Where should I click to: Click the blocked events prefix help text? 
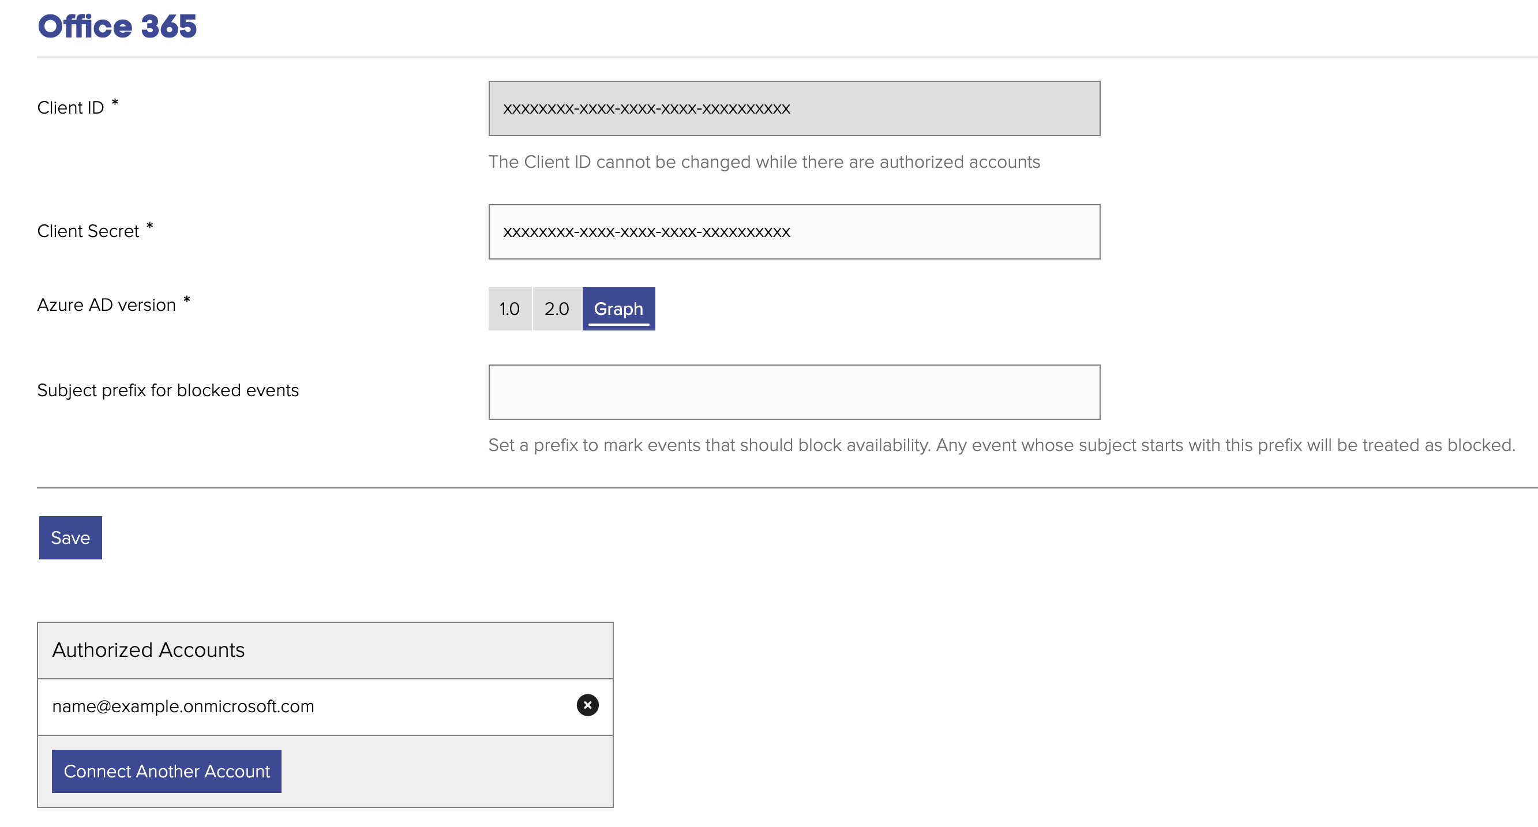[x=1001, y=445]
